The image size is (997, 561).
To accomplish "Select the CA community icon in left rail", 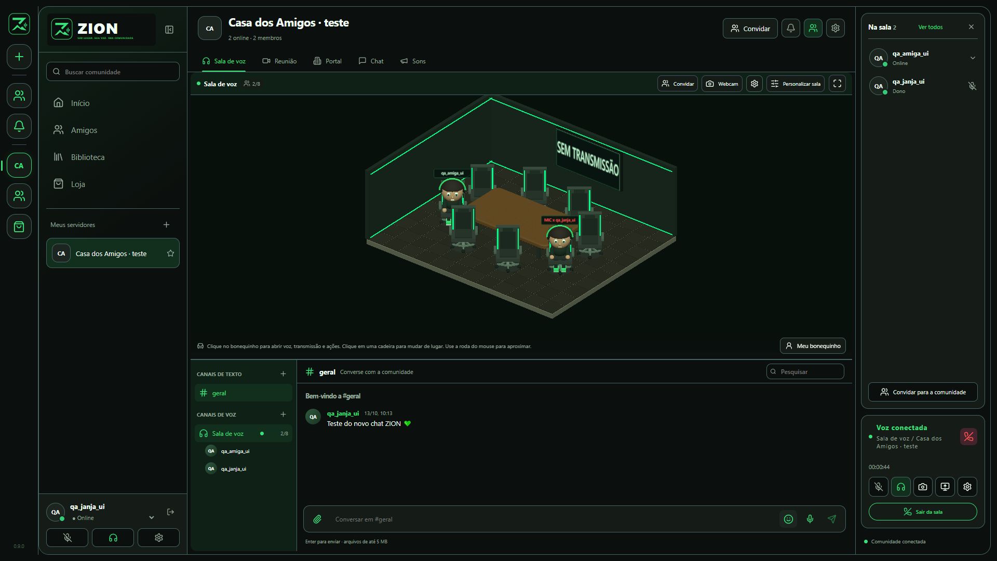I will (x=19, y=166).
